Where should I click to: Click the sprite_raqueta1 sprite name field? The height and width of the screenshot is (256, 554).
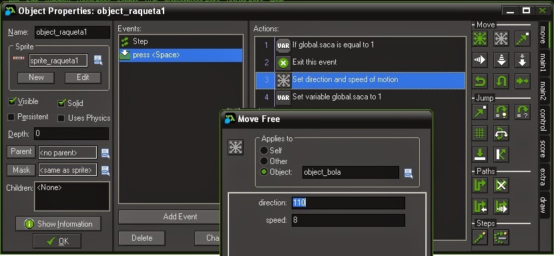point(58,61)
